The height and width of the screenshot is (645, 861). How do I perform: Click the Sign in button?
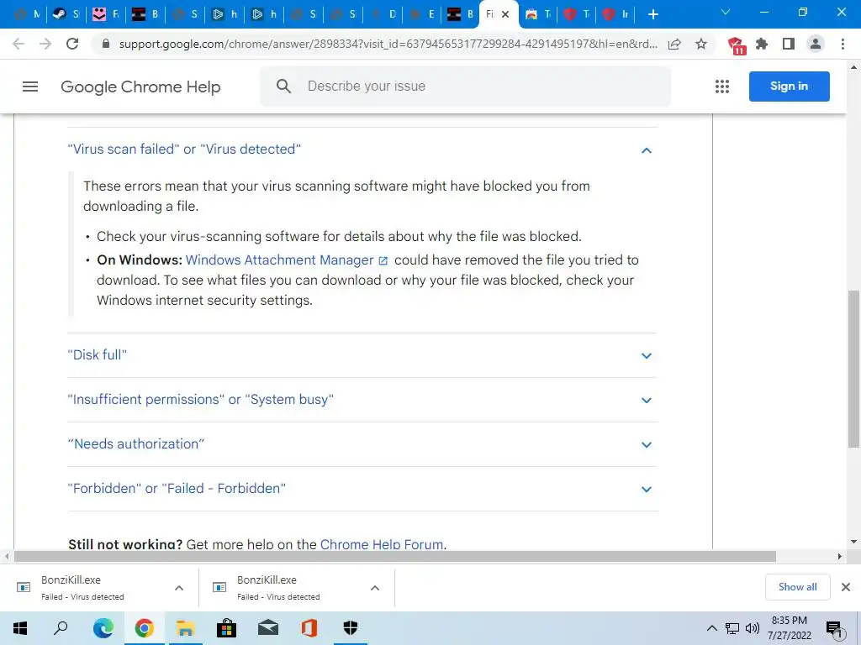point(789,87)
